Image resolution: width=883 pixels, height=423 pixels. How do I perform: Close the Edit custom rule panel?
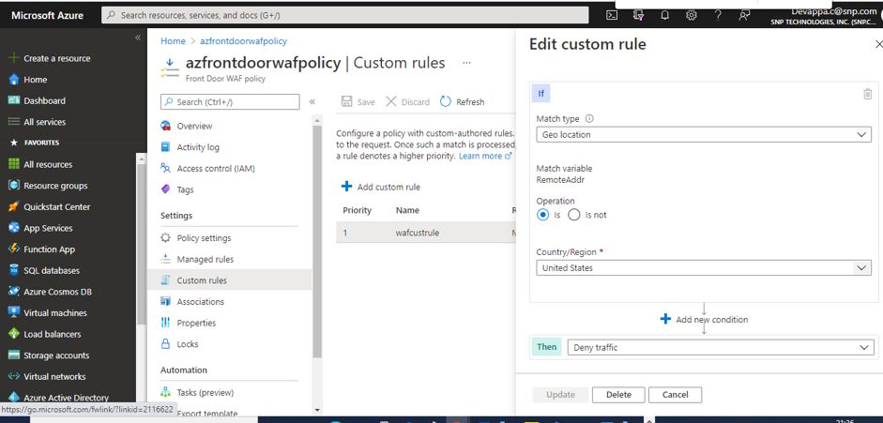[878, 44]
